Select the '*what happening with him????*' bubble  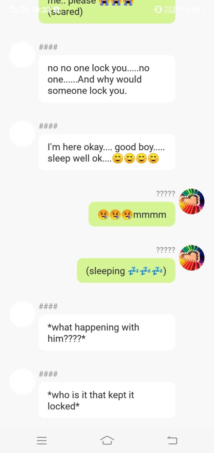pos(107,333)
